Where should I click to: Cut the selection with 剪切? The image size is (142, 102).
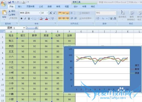(12, 11)
